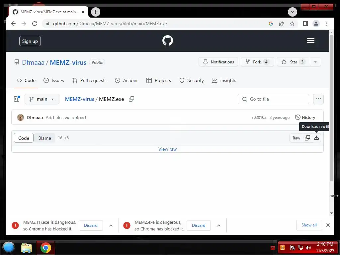Open the MEMZ-virus repository title link
The width and height of the screenshot is (340, 255).
click(68, 62)
